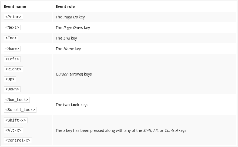Click the Page Up key description
Viewport: 238px width, 147px height.
(70, 17)
